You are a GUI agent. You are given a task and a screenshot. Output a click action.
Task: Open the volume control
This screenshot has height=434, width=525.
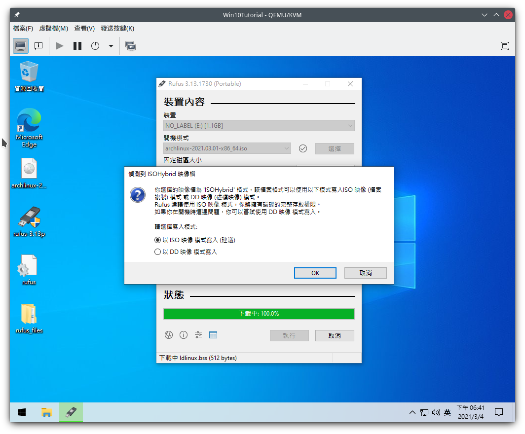[x=436, y=413]
